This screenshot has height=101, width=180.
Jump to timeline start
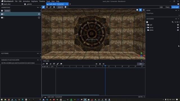[x=96, y=64]
